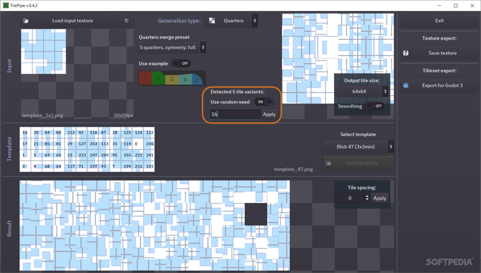Click the Quarters generation type icon

coord(212,21)
